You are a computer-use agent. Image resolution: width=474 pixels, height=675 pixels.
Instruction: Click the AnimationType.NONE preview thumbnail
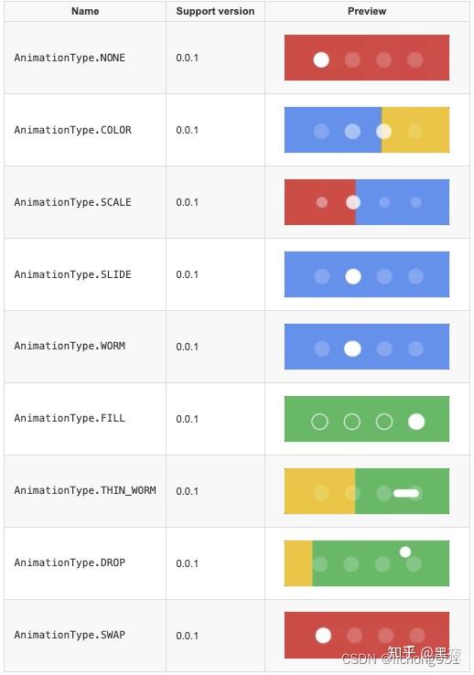367,58
